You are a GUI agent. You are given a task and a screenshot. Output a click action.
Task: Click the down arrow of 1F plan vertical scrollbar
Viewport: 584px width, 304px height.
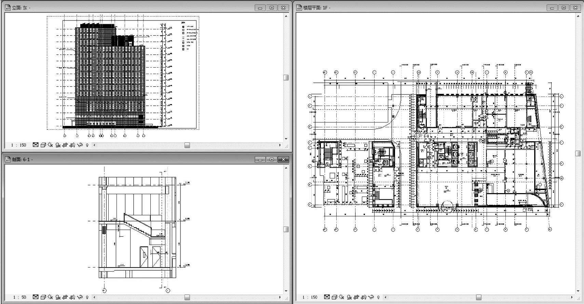[x=578, y=291]
